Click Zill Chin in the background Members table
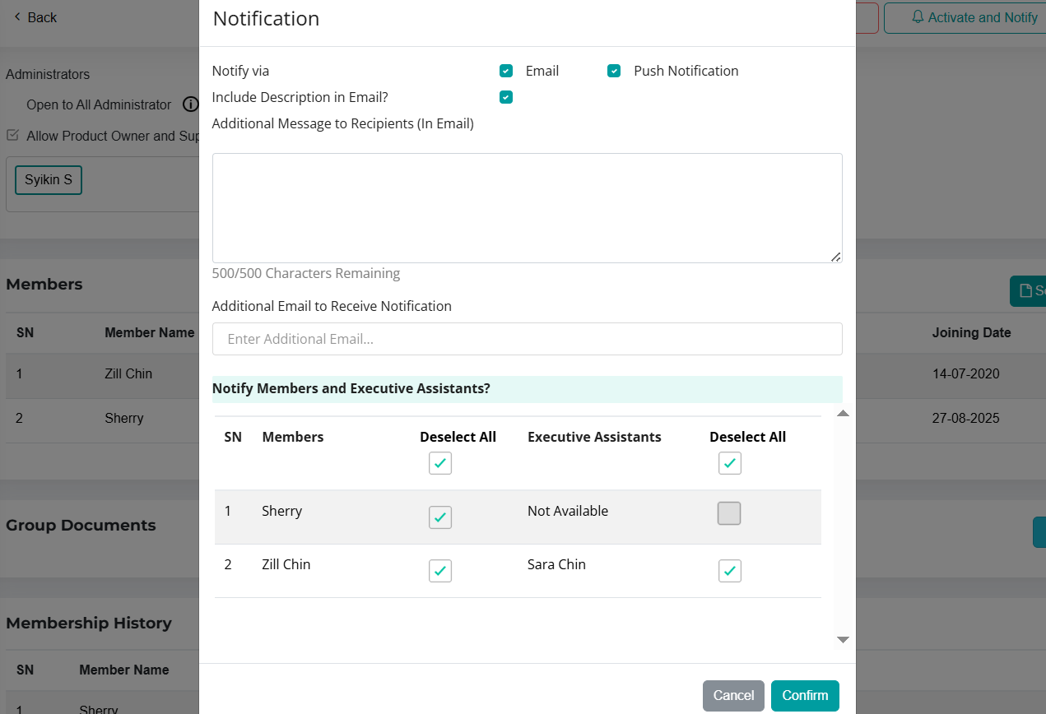This screenshot has height=714, width=1046. (128, 373)
